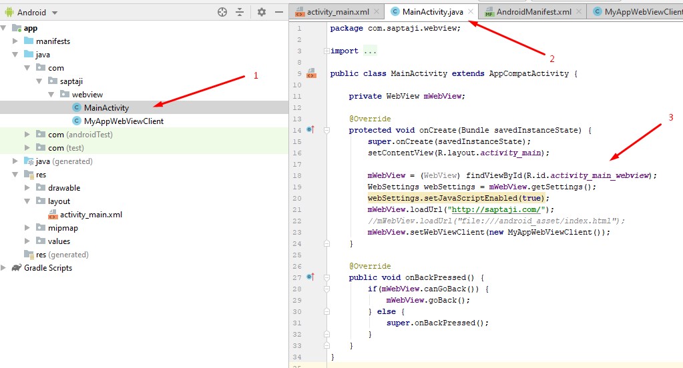The image size is (683, 368).
Task: Expand the mipmap folder
Action: (27, 228)
